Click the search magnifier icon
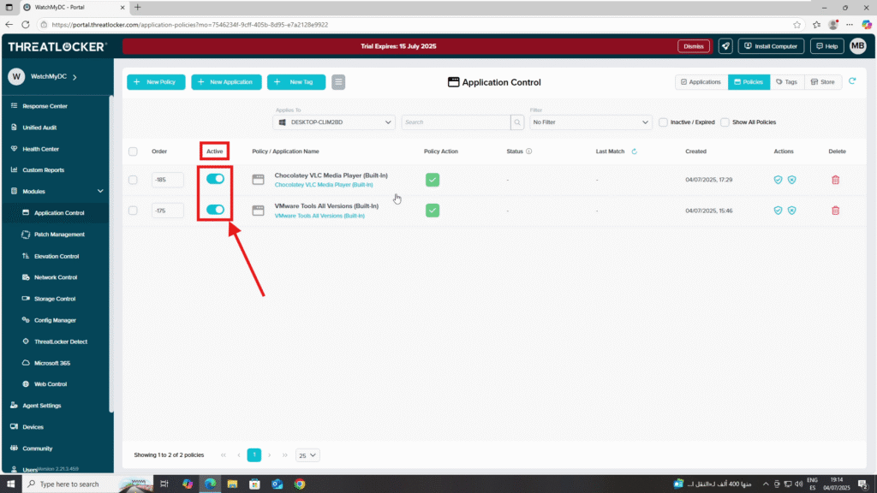This screenshot has width=877, height=493. pos(517,122)
